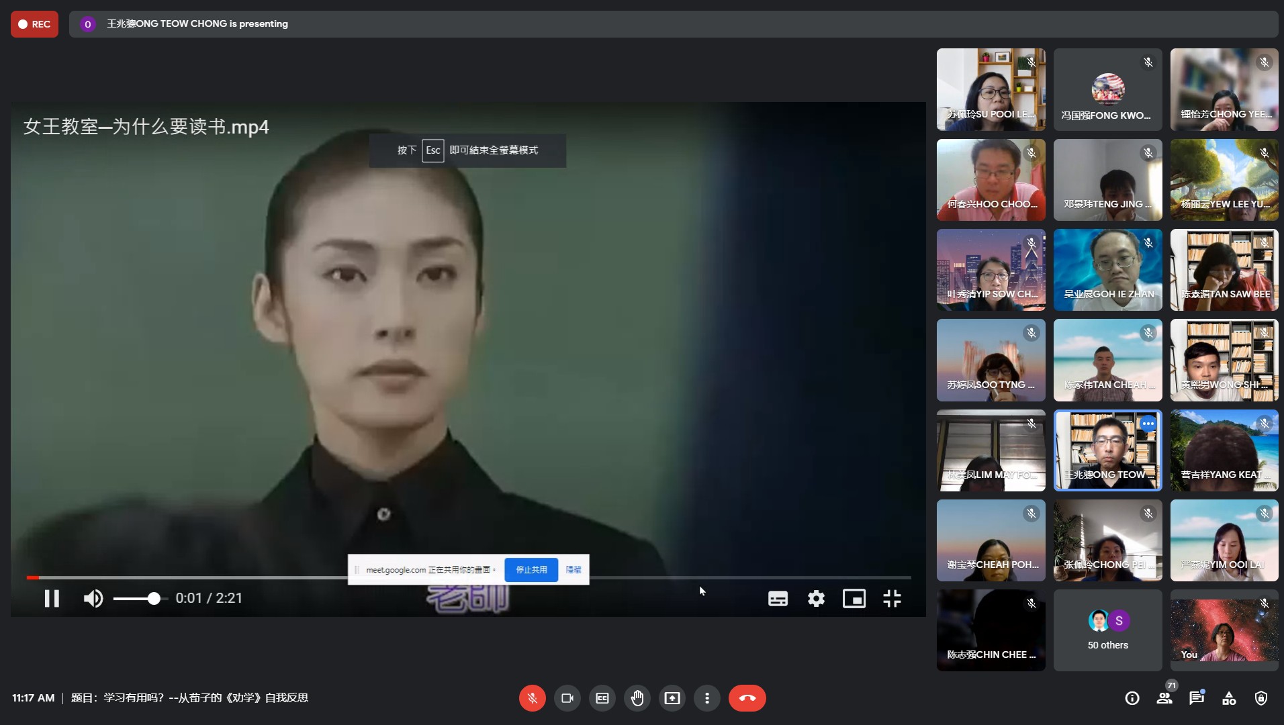Show the participants list with 71 people
Viewport: 1284px width, 725px height.
coord(1164,698)
